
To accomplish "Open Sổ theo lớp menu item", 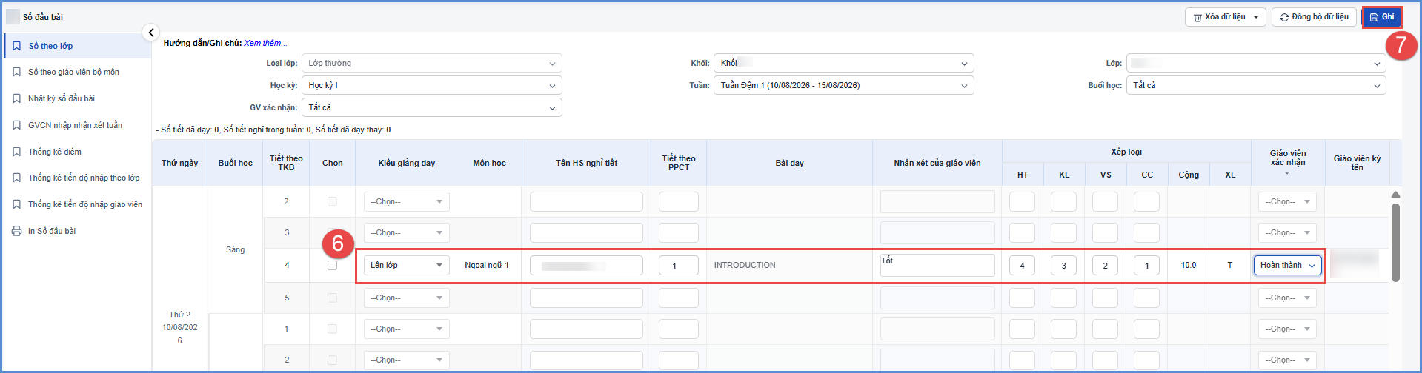I will click(77, 46).
